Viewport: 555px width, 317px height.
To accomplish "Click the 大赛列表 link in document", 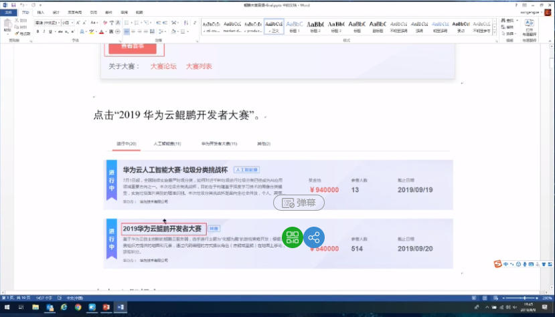I will pyautogui.click(x=199, y=66).
